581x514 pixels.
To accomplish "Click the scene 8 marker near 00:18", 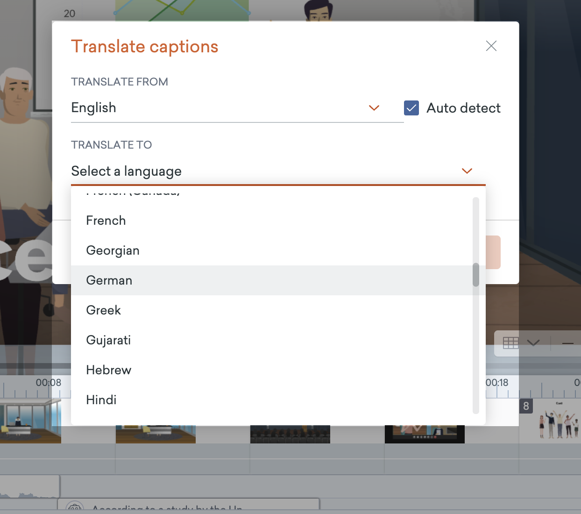I will coord(525,406).
